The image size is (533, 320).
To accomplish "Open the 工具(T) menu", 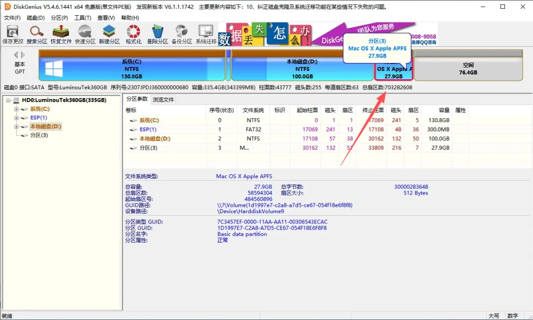I will (x=82, y=18).
